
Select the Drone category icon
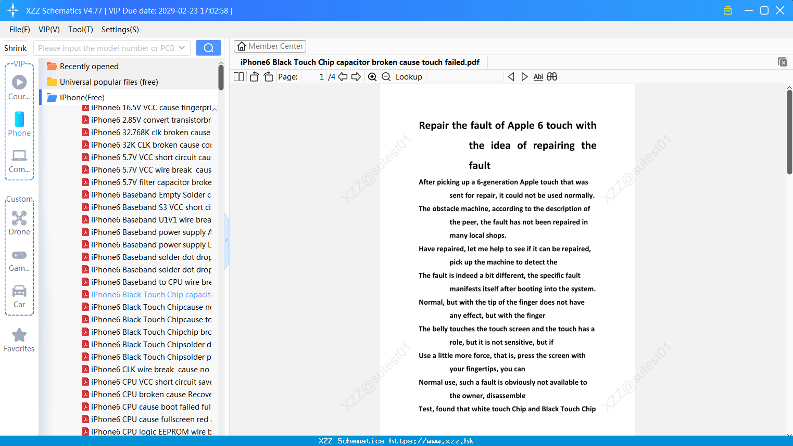pyautogui.click(x=19, y=223)
